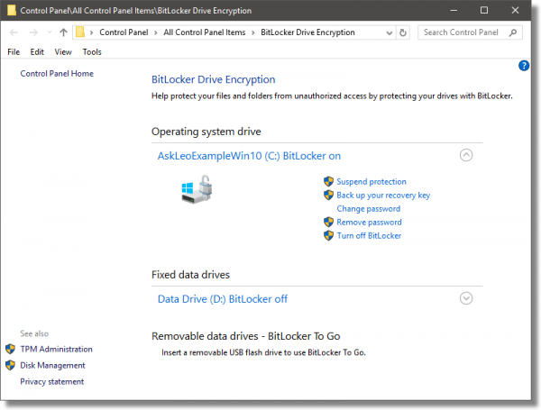Open the File menu

14,52
